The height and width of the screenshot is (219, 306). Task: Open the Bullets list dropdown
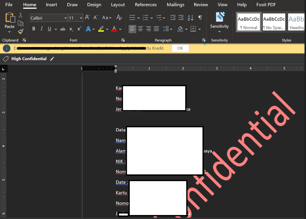pyautogui.click(x=138, y=18)
